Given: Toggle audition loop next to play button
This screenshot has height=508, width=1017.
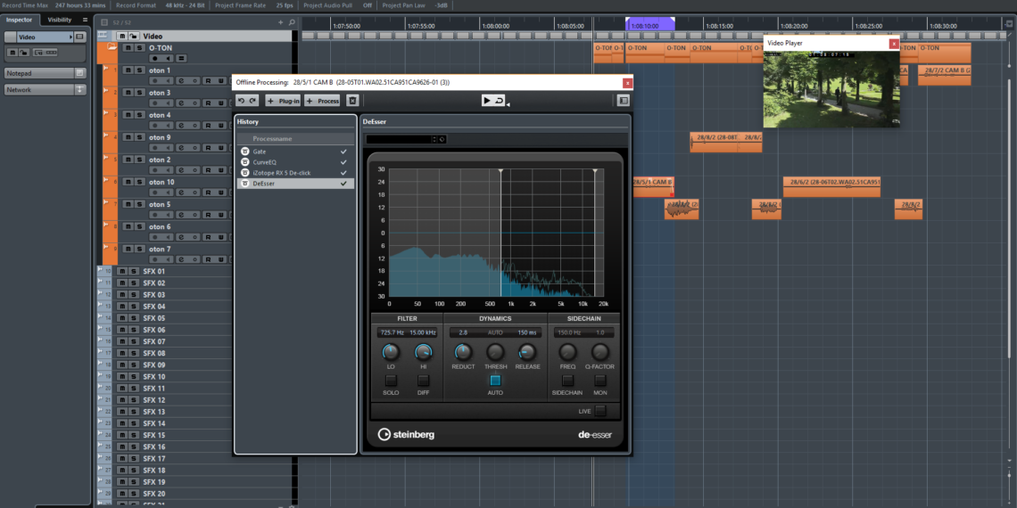Looking at the screenshot, I should point(500,101).
